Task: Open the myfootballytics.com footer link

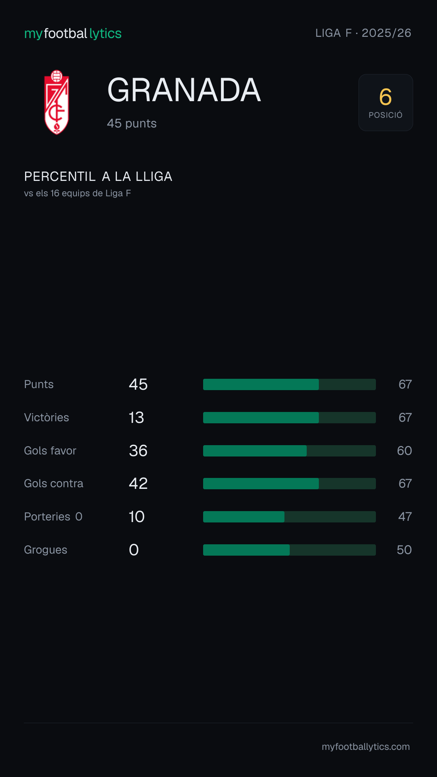Action: tap(366, 747)
